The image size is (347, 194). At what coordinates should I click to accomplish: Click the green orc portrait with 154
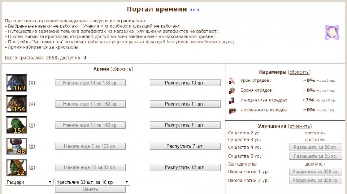[x=17, y=125]
